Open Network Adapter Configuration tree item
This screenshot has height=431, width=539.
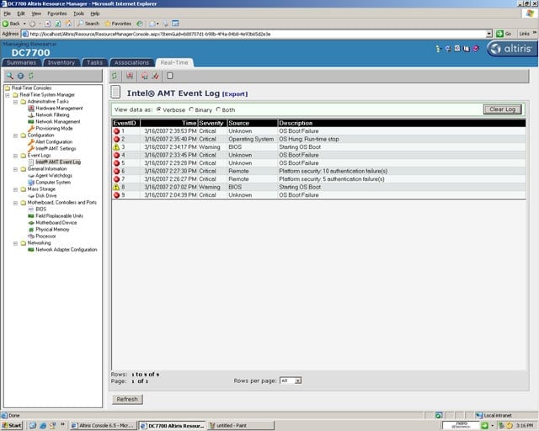coord(67,249)
